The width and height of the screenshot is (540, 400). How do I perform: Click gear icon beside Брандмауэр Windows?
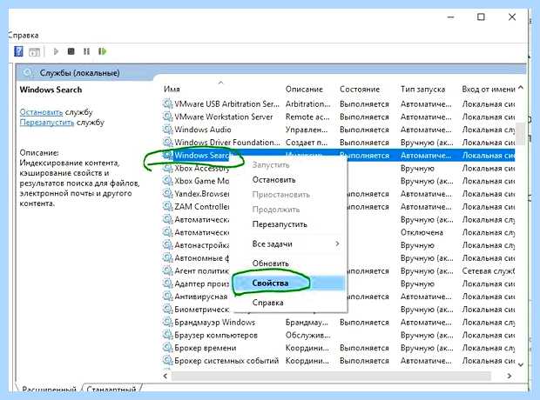pyautogui.click(x=167, y=323)
